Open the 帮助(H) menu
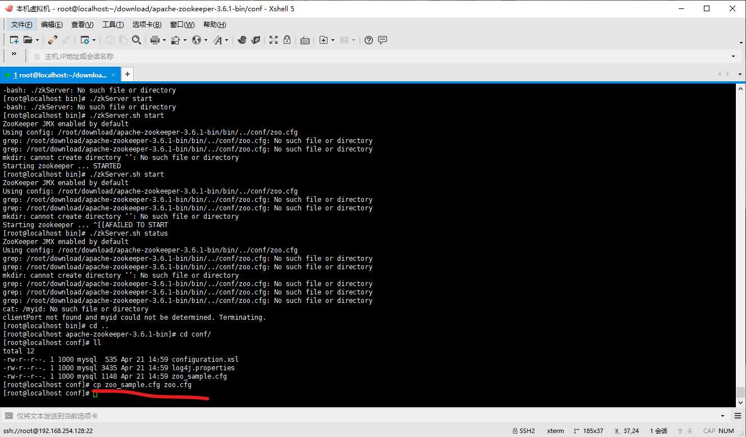Viewport: 746px width, 437px height. tap(215, 25)
